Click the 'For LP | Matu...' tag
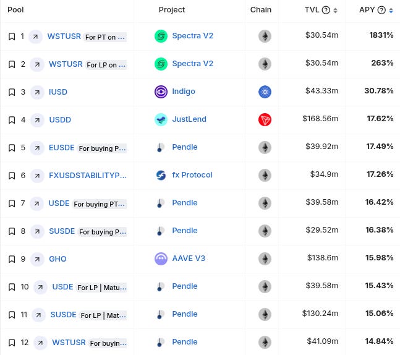Viewport: 400px width, 355px height. click(x=102, y=288)
